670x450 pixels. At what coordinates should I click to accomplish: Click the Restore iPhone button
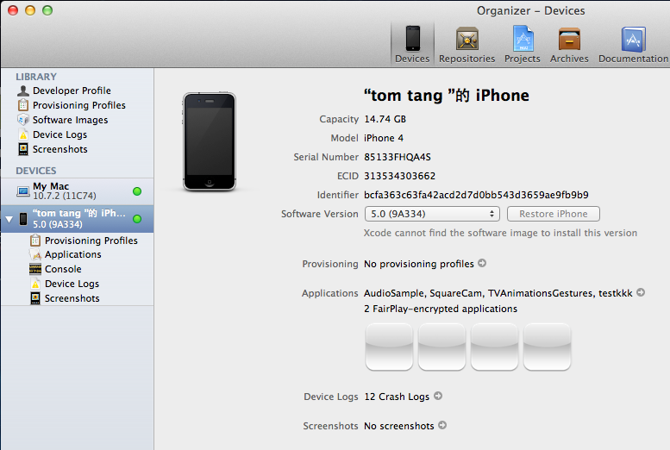[554, 214]
